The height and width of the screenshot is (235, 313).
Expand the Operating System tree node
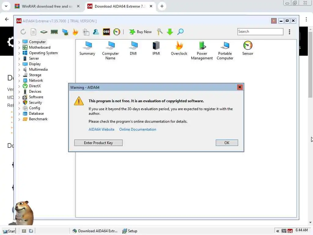pos(19,53)
